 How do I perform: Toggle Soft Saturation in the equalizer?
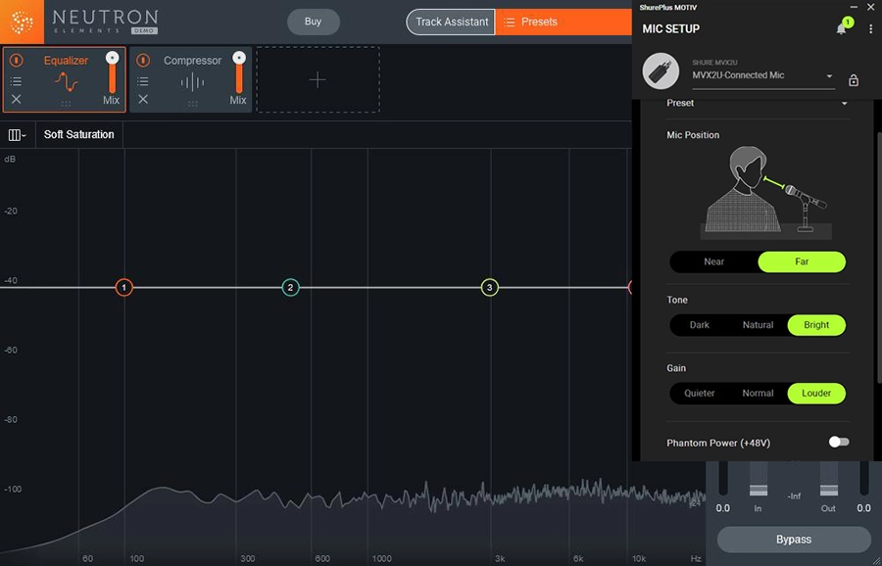[x=78, y=135]
